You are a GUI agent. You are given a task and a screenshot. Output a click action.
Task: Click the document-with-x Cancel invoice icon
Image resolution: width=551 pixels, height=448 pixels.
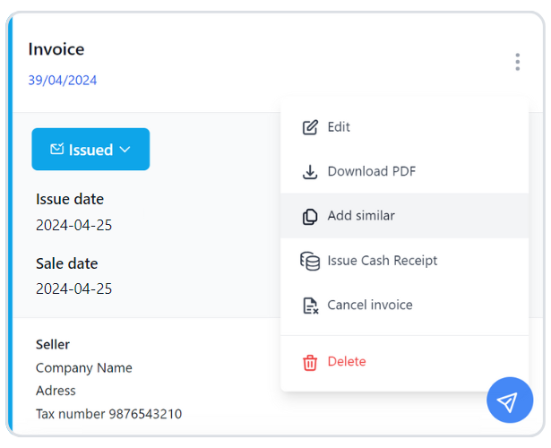[x=310, y=306]
